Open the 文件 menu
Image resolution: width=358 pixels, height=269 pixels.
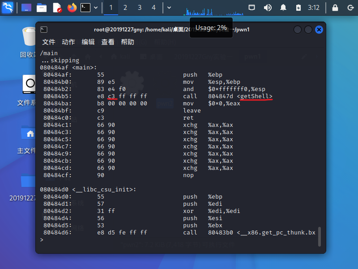pos(49,42)
